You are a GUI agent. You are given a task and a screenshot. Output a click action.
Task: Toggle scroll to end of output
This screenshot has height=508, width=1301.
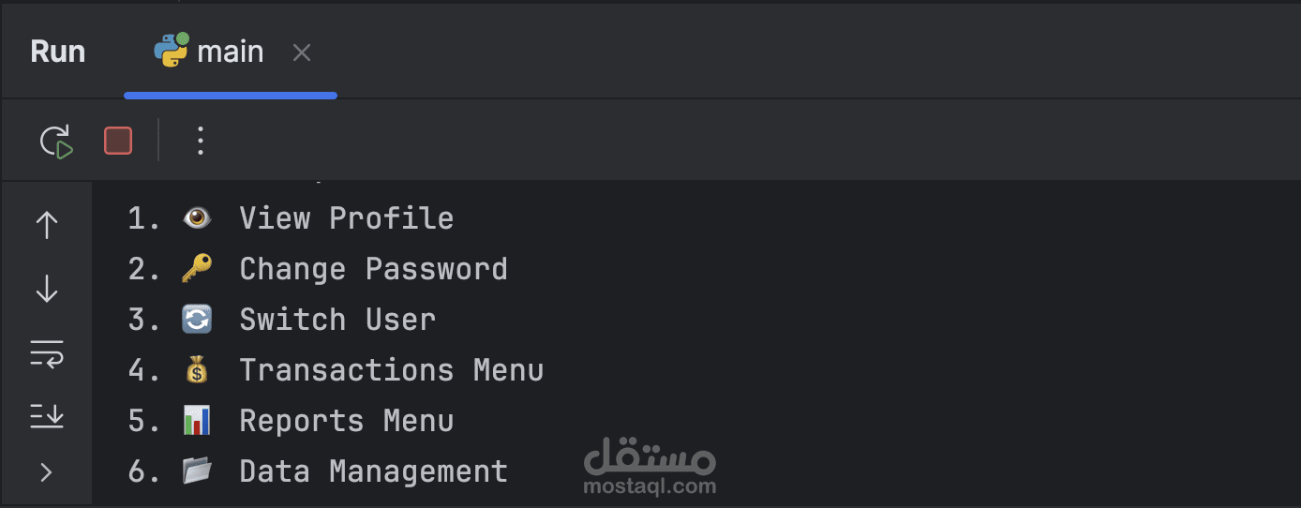[x=47, y=415]
